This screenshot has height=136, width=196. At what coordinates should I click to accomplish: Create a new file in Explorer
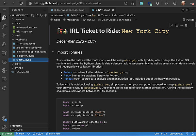pos(33,15)
